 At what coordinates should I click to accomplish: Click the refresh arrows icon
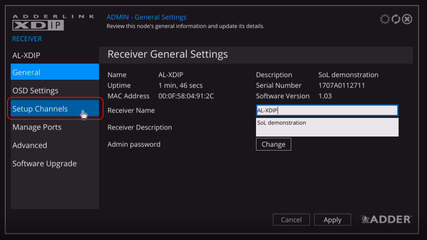click(x=396, y=19)
